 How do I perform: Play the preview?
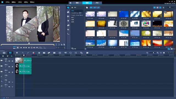tap(18, 48)
